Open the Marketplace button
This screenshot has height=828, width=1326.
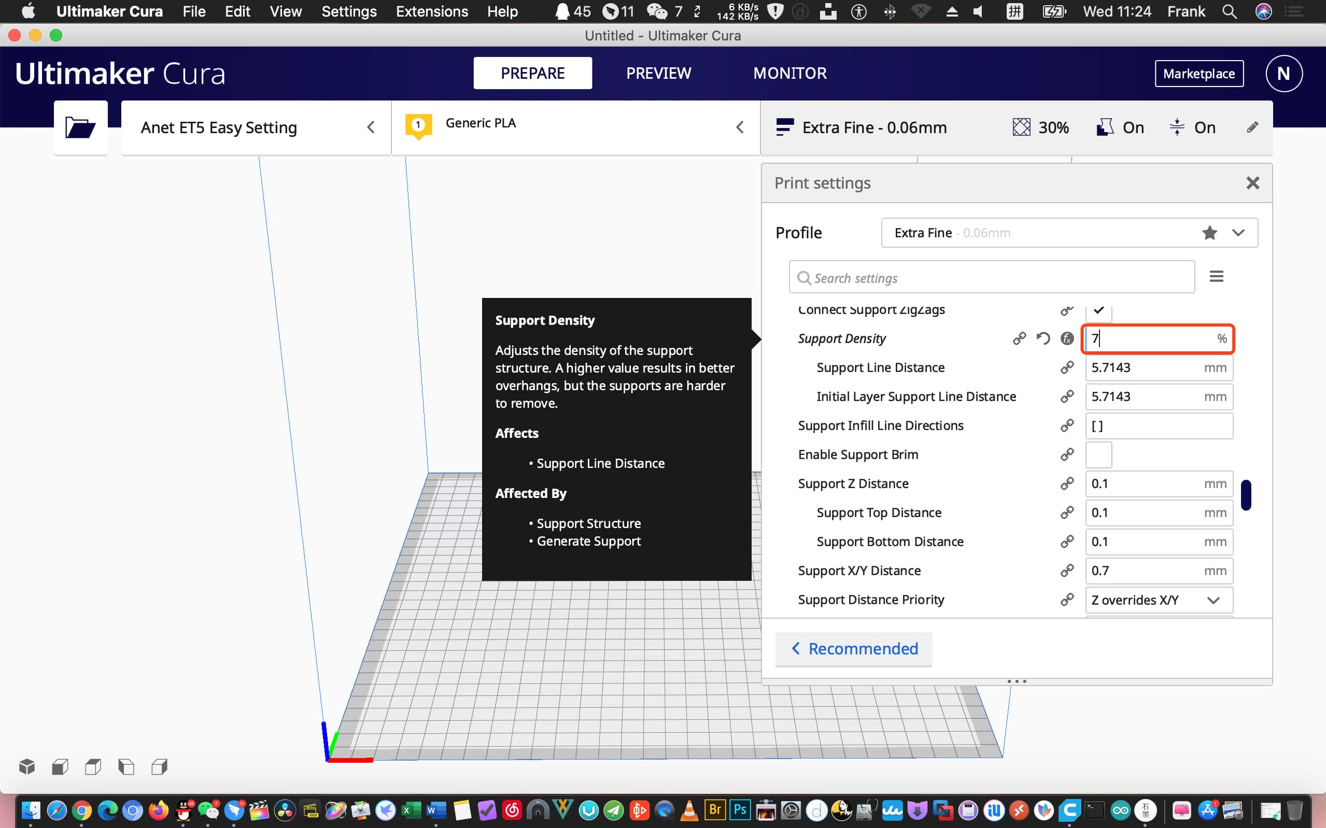[1198, 74]
